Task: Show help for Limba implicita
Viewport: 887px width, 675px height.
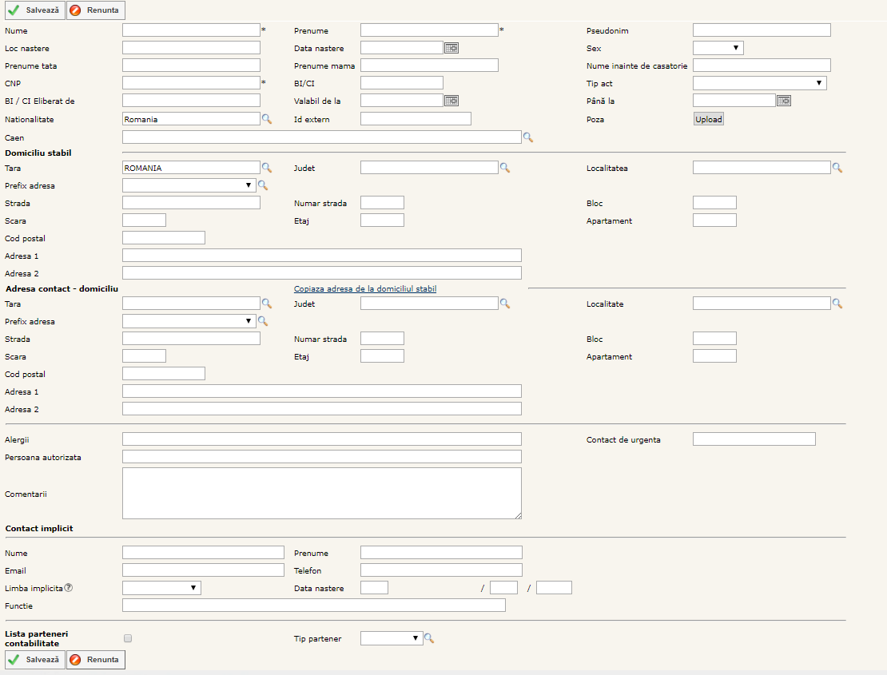Action: pos(69,588)
